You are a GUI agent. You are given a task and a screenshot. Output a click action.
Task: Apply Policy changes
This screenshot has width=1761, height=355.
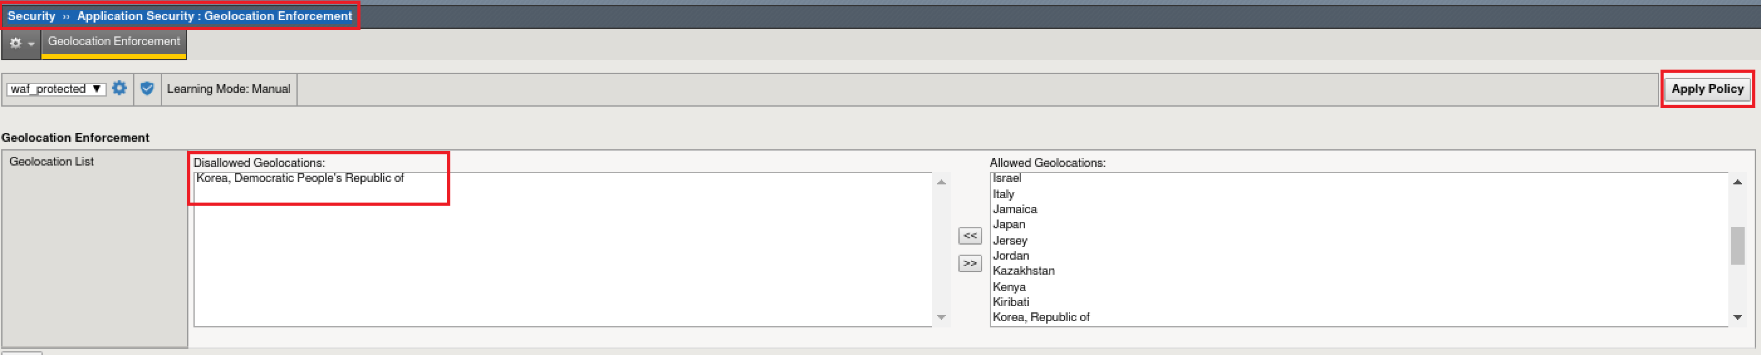click(1707, 89)
